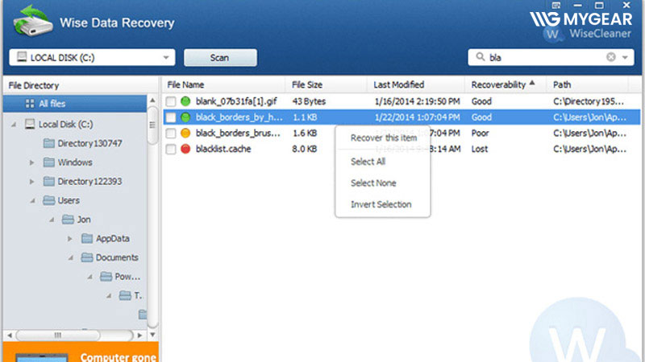The height and width of the screenshot is (362, 645).
Task: Click the magnifying glass search icon
Action: 481,57
